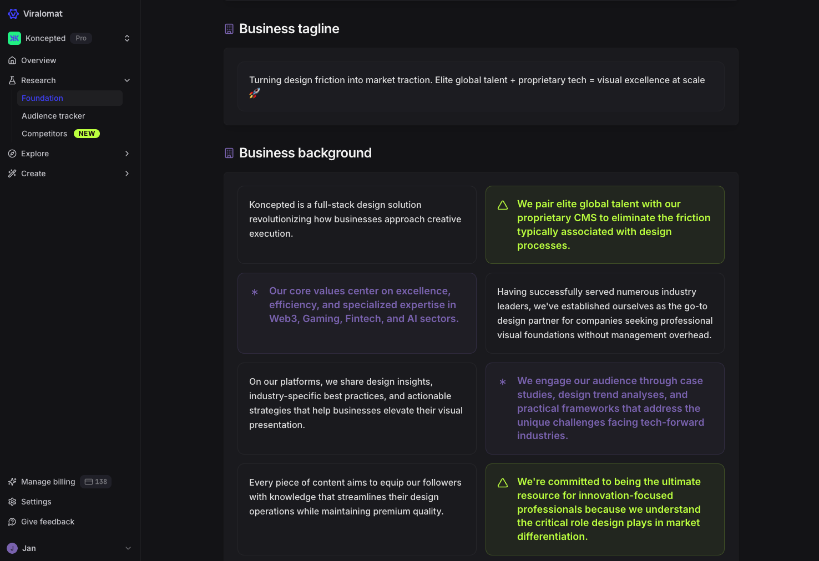Viewport: 819px width, 561px height.
Task: Click triangle icon on 'We're committed' card
Action: click(503, 483)
